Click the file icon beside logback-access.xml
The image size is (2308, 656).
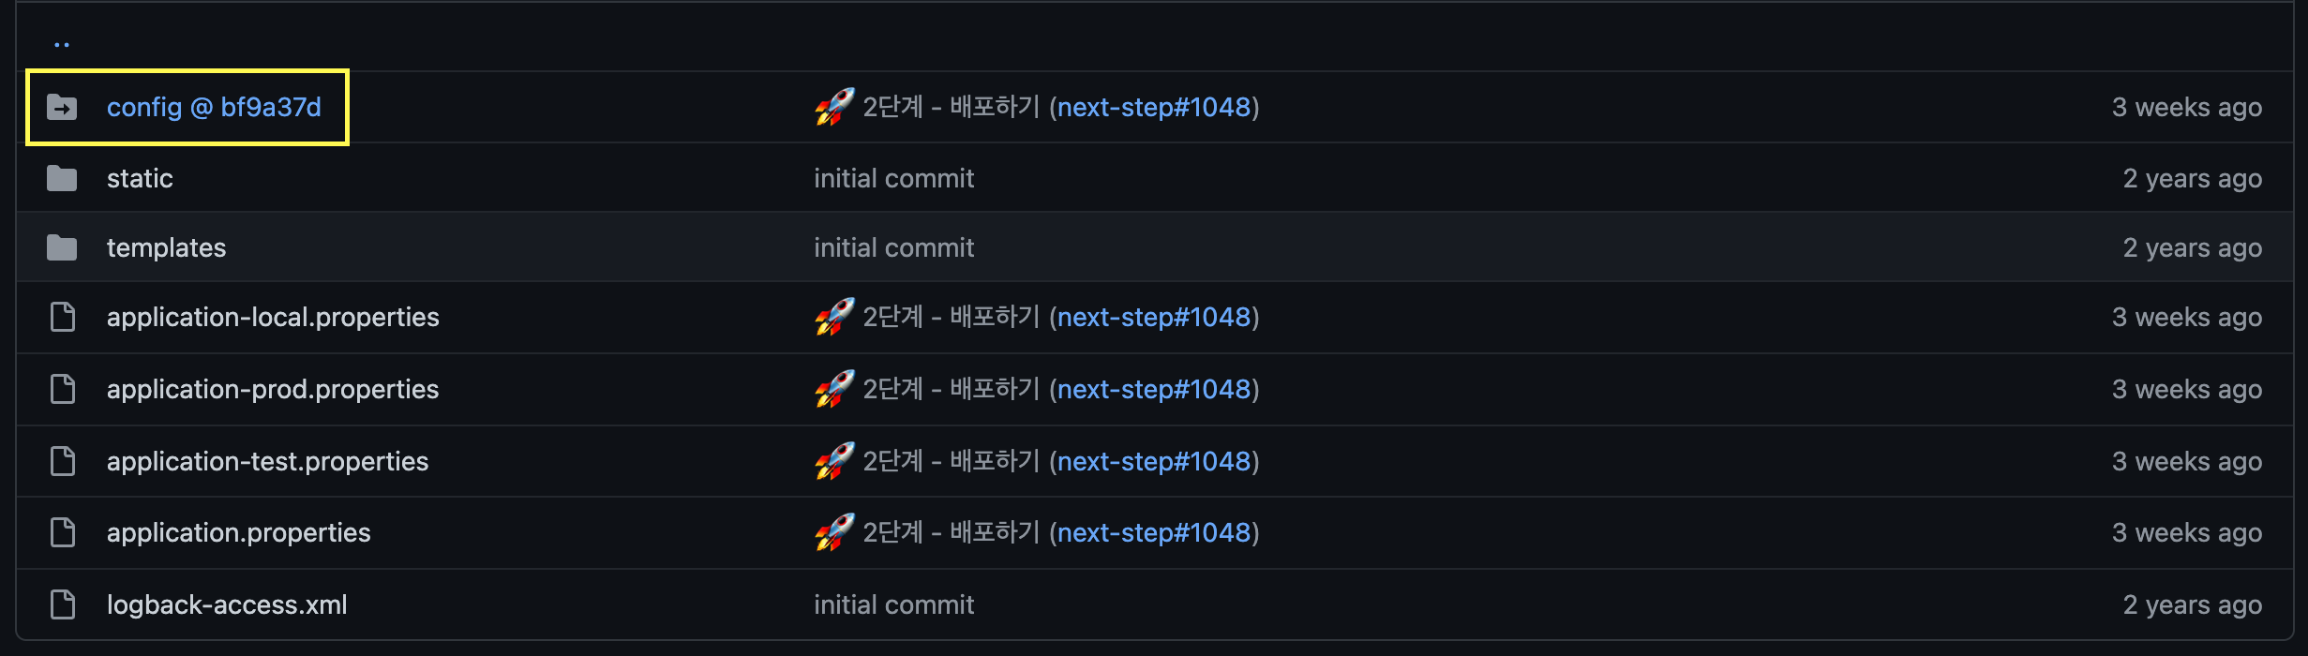[62, 604]
